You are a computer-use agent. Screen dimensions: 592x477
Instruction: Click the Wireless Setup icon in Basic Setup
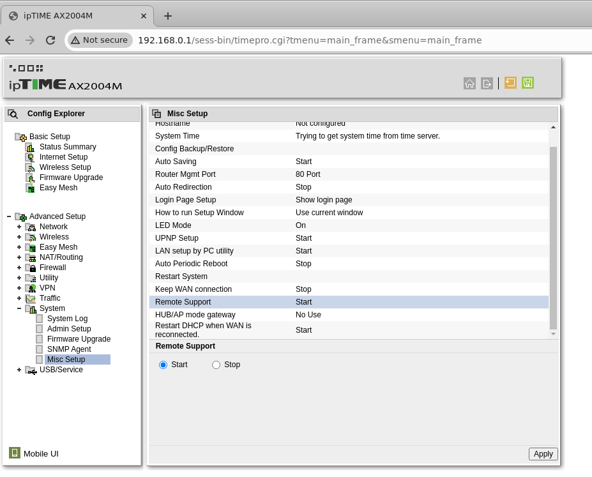30,167
